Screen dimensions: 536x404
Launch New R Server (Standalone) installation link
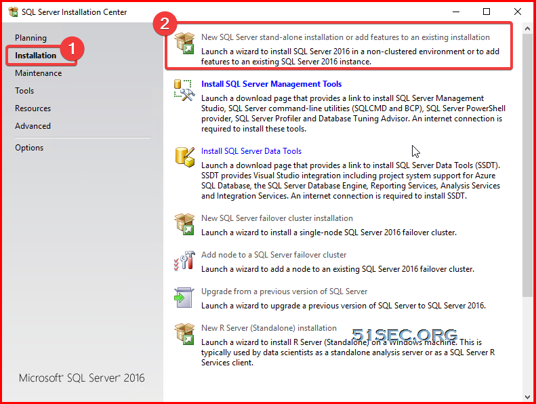[x=269, y=327]
